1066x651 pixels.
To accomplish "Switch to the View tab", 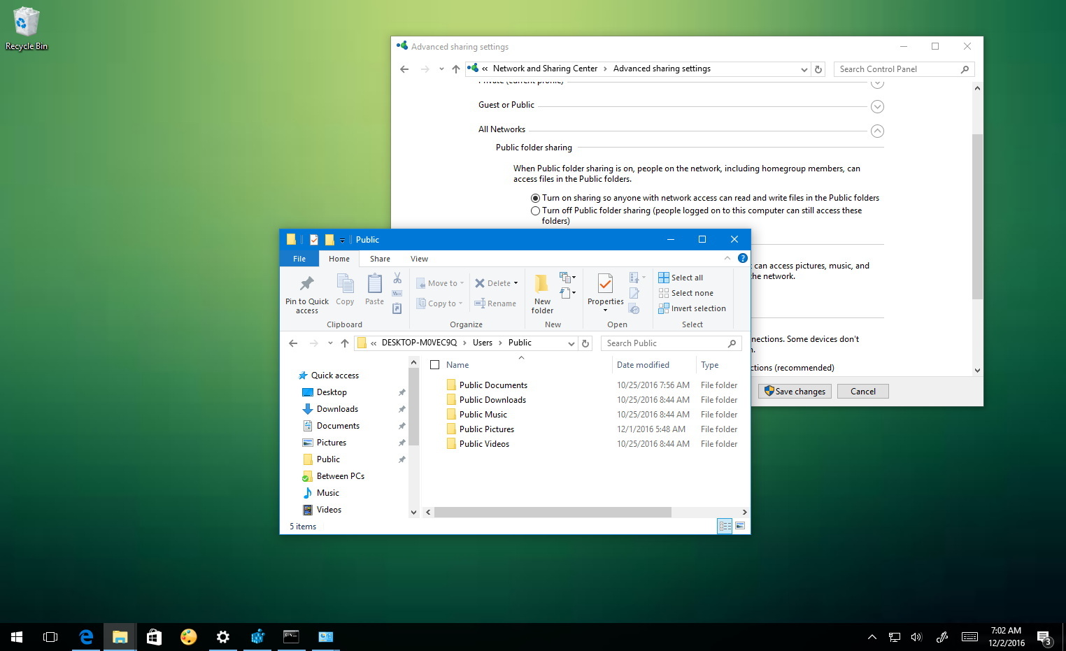I will [x=419, y=258].
